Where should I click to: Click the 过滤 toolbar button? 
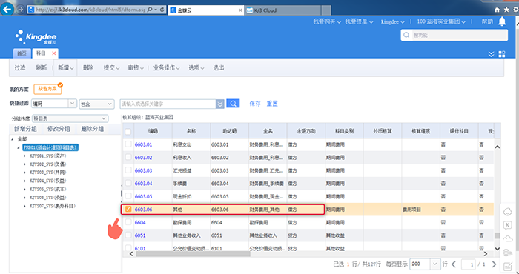[20, 67]
